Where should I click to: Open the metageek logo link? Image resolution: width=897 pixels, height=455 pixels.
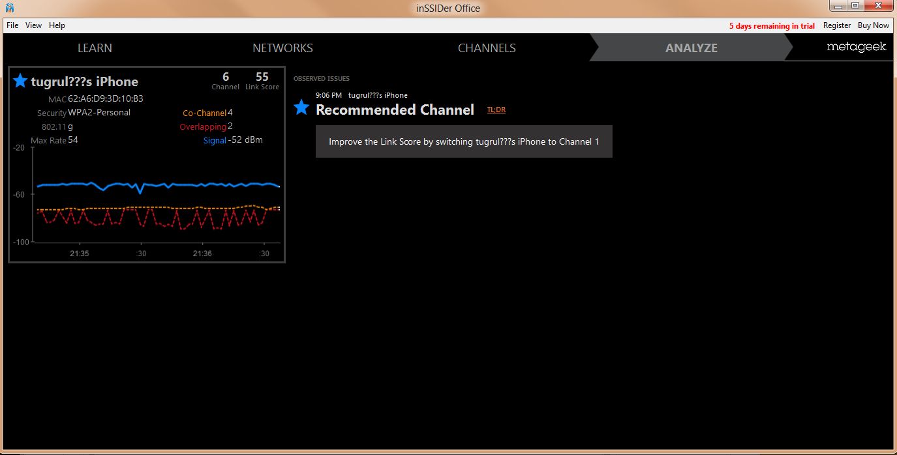856,47
